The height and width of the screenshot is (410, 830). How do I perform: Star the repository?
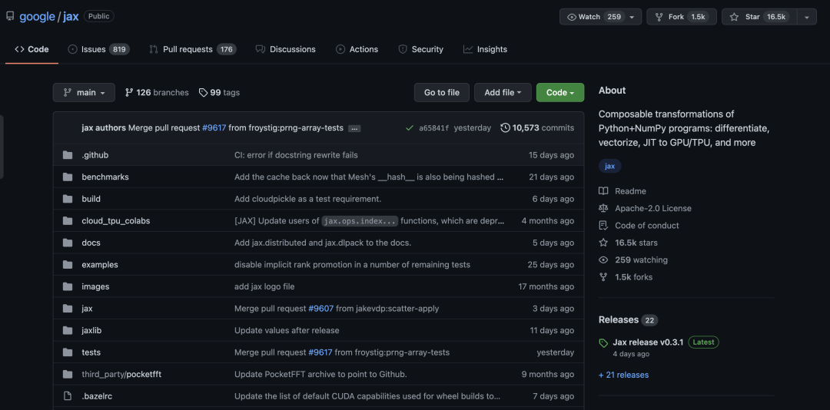point(759,17)
